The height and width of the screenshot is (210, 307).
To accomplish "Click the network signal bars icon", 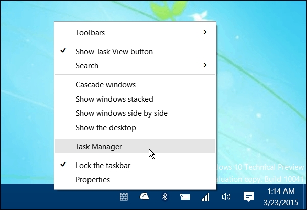I will click(x=205, y=197).
